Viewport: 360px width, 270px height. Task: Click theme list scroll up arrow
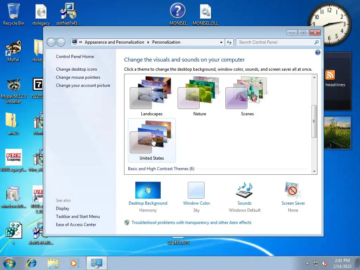(x=314, y=77)
